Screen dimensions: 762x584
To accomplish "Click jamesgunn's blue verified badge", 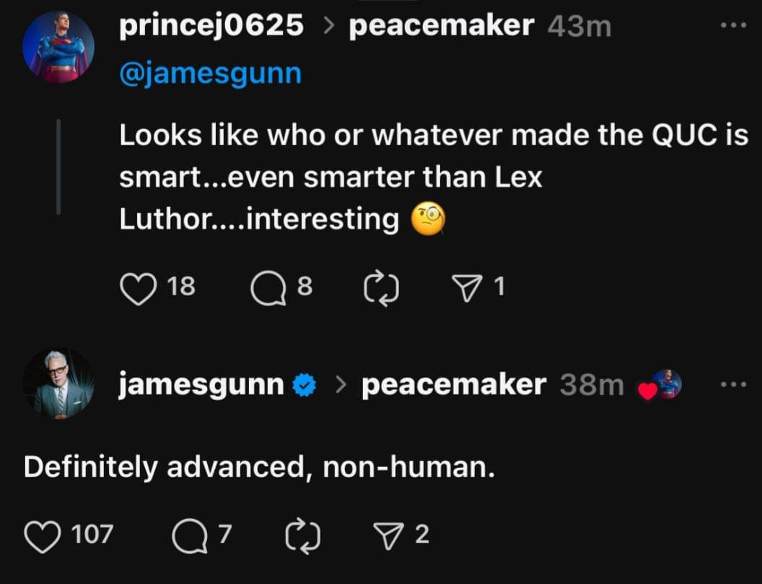I will 305,385.
